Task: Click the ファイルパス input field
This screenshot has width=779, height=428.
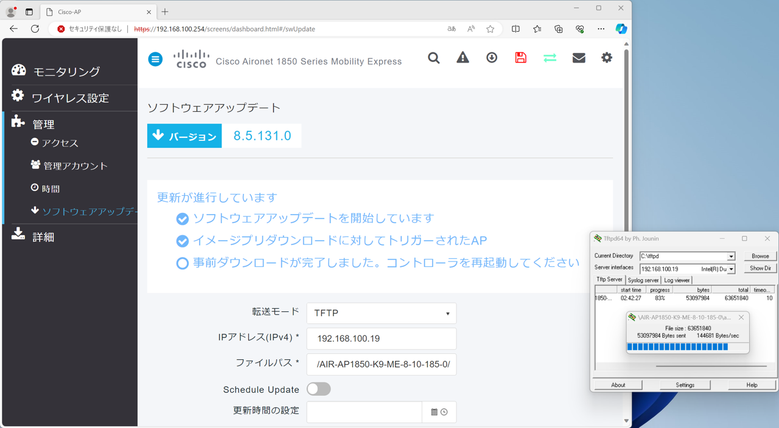Action: pos(382,364)
